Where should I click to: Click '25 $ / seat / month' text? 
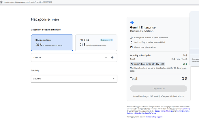tap(179, 59)
